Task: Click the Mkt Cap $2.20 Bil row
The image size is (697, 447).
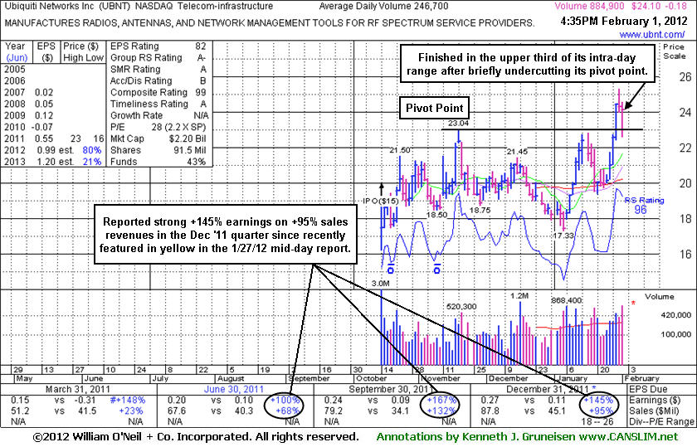Action: [158, 138]
